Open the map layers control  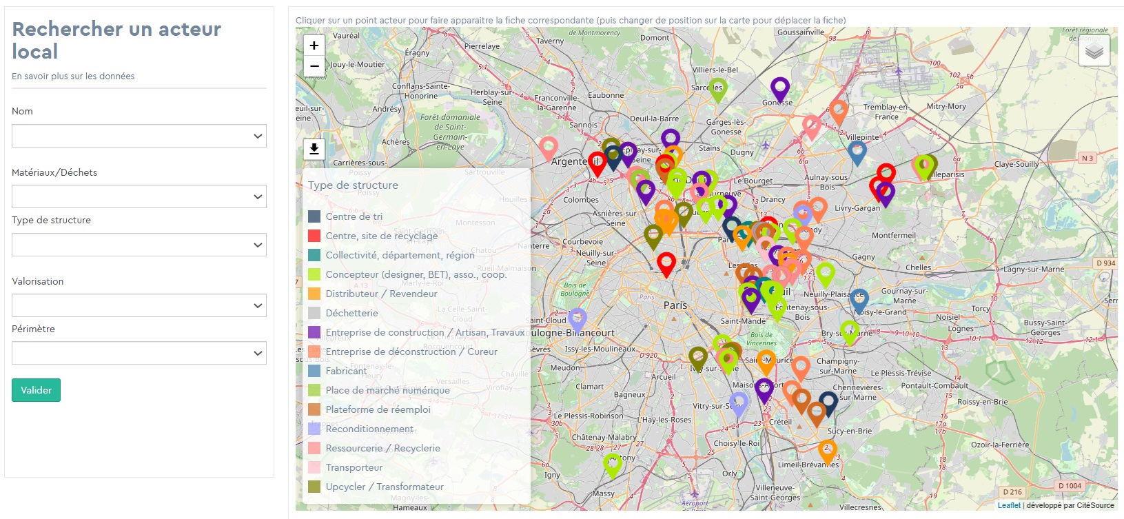1094,52
